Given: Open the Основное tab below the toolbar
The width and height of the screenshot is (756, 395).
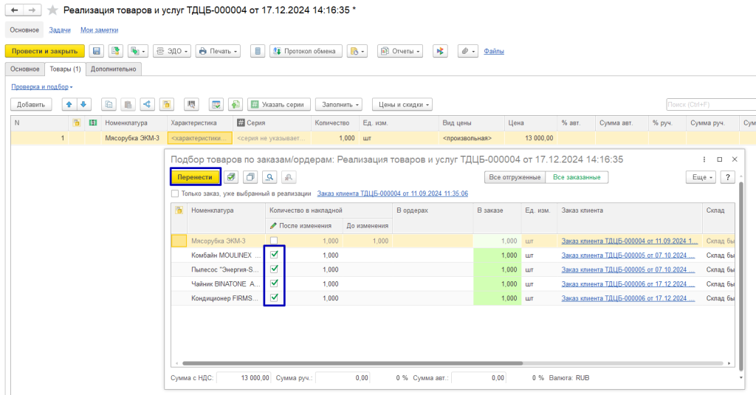Looking at the screenshot, I should click(x=24, y=69).
